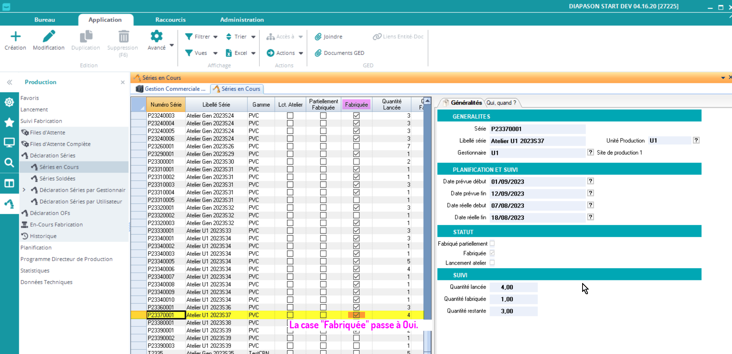Screen dimensions: 732x354
Task: Click the Date prévue début field
Action: (537, 182)
